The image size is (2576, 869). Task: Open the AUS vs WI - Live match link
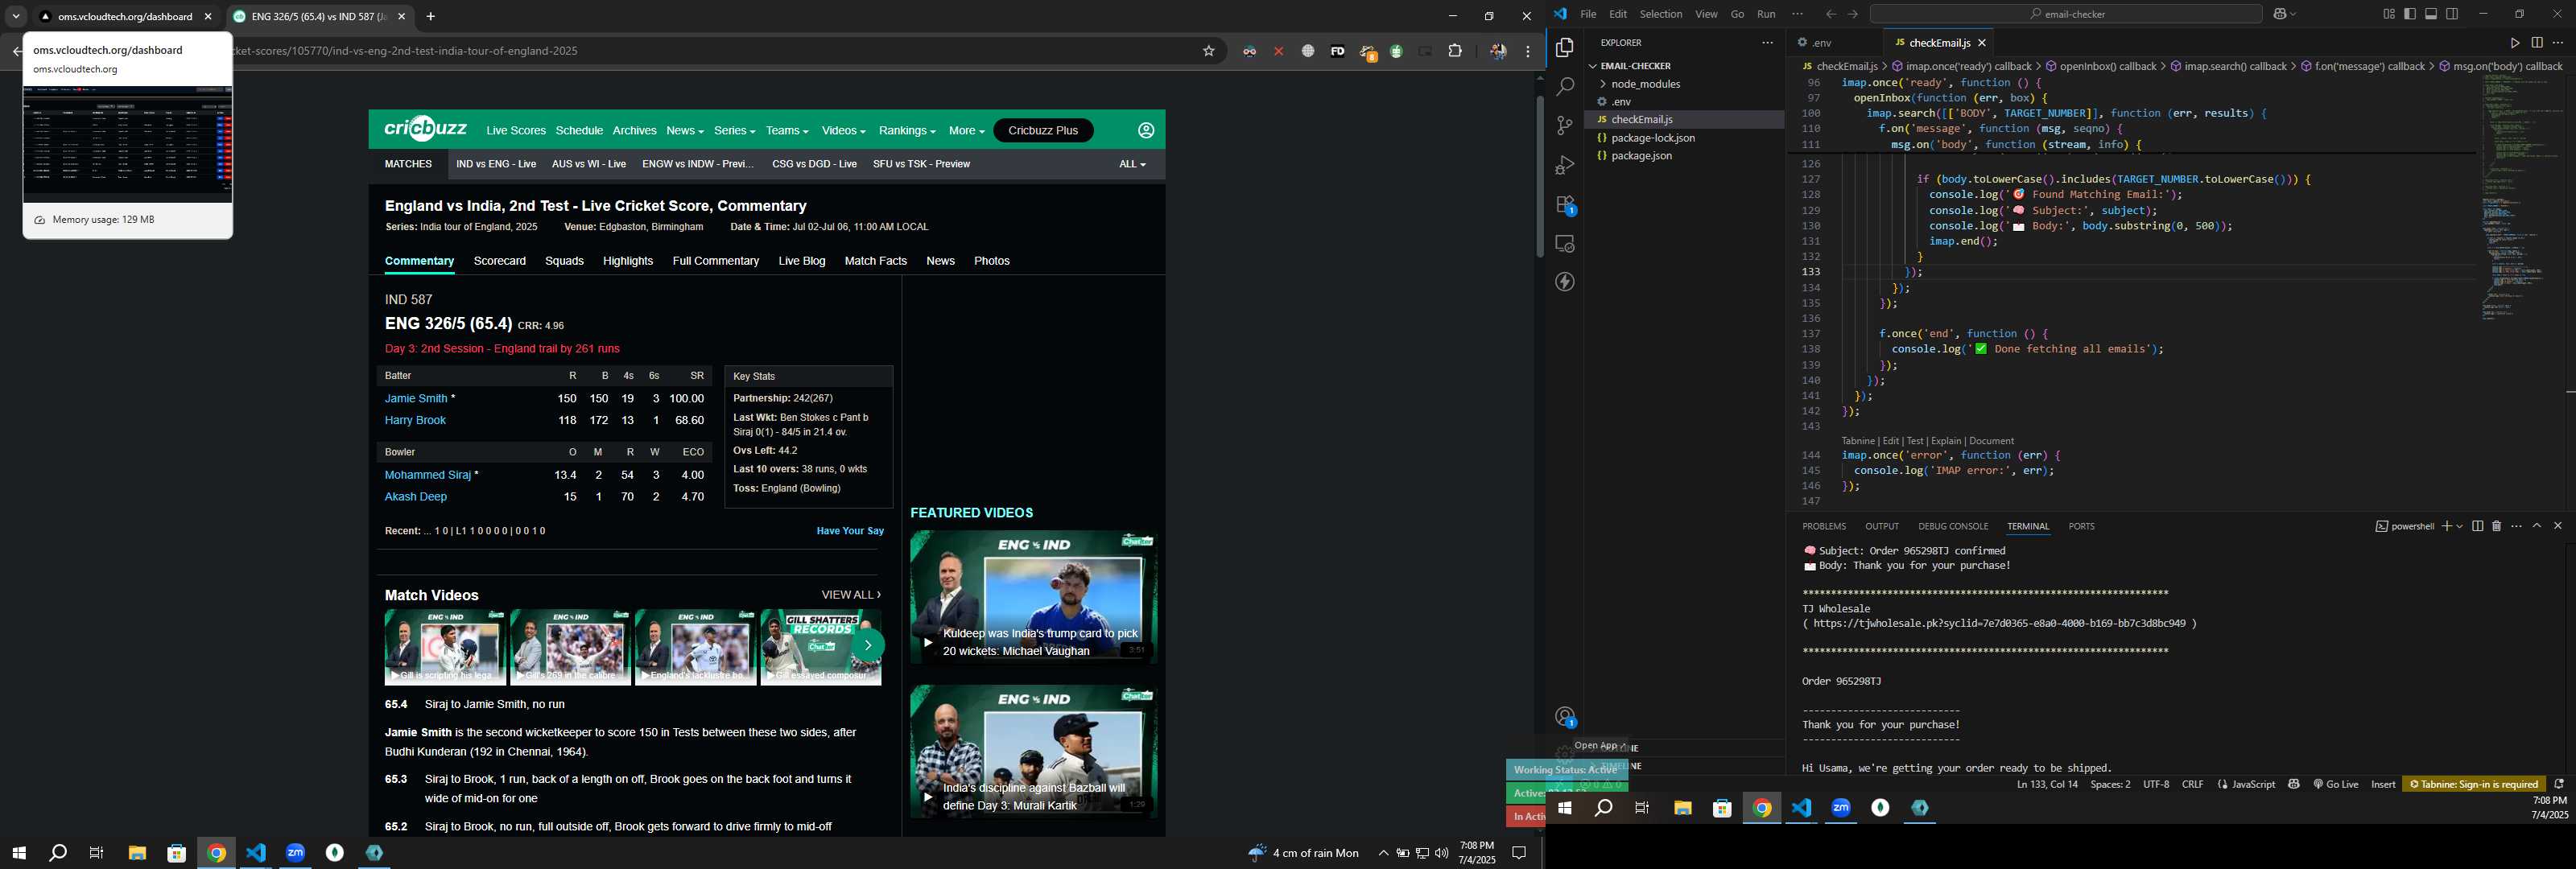(x=589, y=164)
